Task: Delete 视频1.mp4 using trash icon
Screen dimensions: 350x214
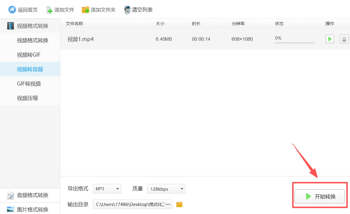Action: [x=344, y=39]
